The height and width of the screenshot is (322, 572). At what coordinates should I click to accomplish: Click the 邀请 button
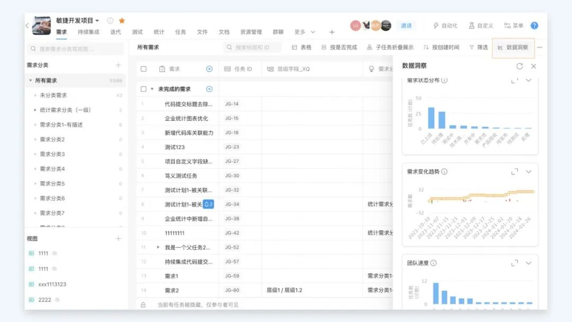pyautogui.click(x=406, y=25)
